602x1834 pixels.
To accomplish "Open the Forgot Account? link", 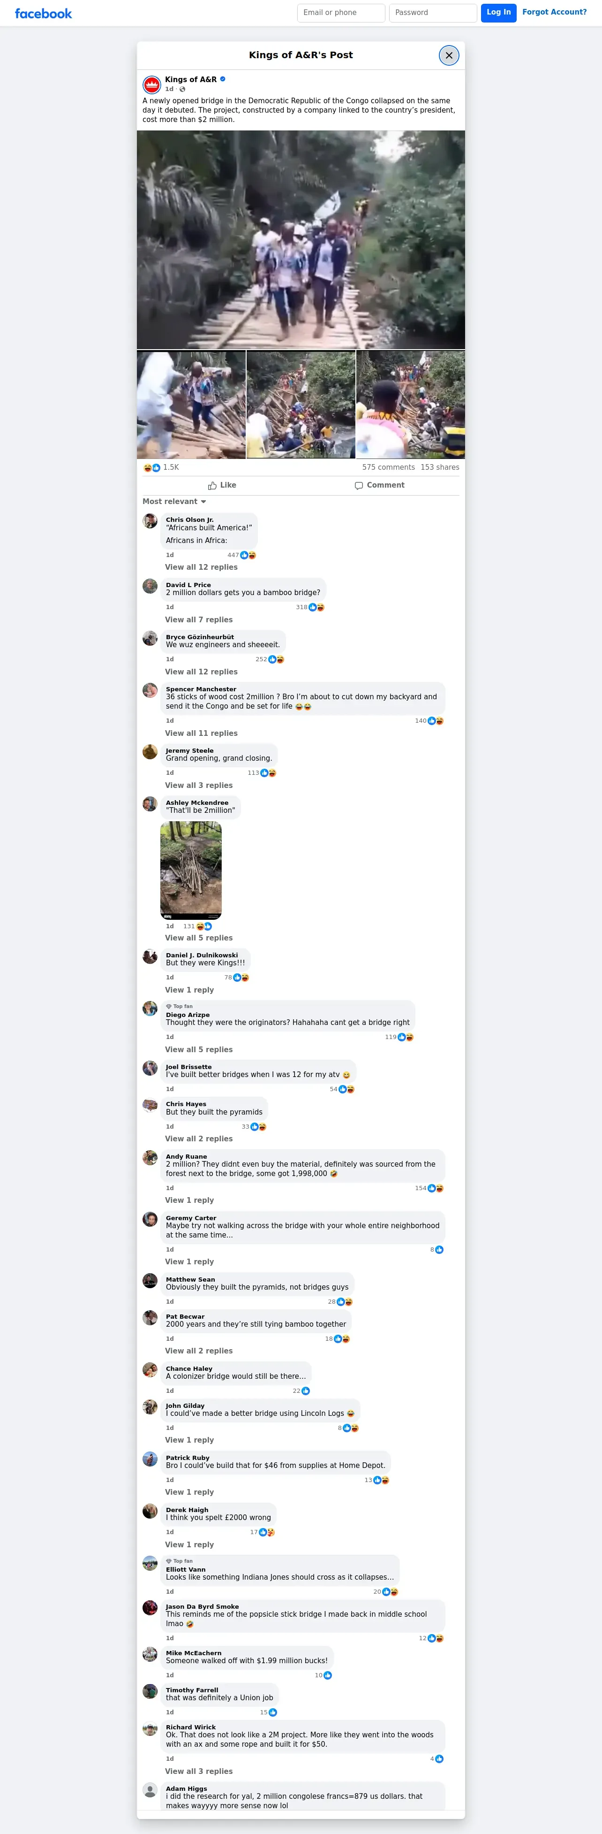I will tap(554, 12).
